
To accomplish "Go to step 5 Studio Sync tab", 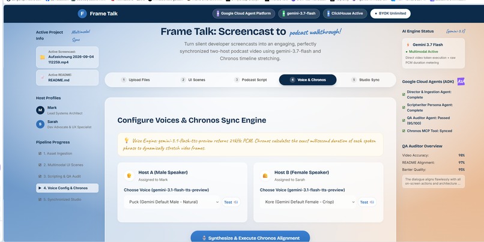I will (366, 80).
